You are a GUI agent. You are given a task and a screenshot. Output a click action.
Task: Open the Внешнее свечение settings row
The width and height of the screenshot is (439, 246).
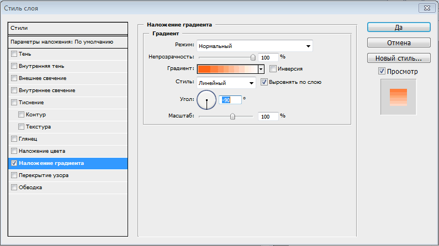(68, 78)
